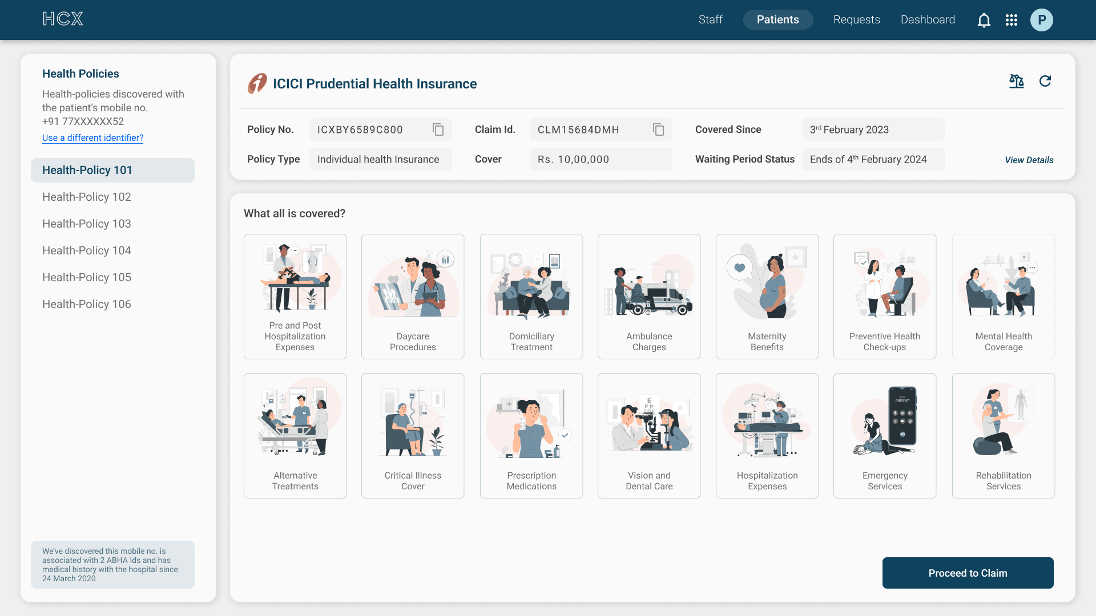Select the Emergency Services coverage card
Viewport: 1096px width, 616px height.
point(884,436)
